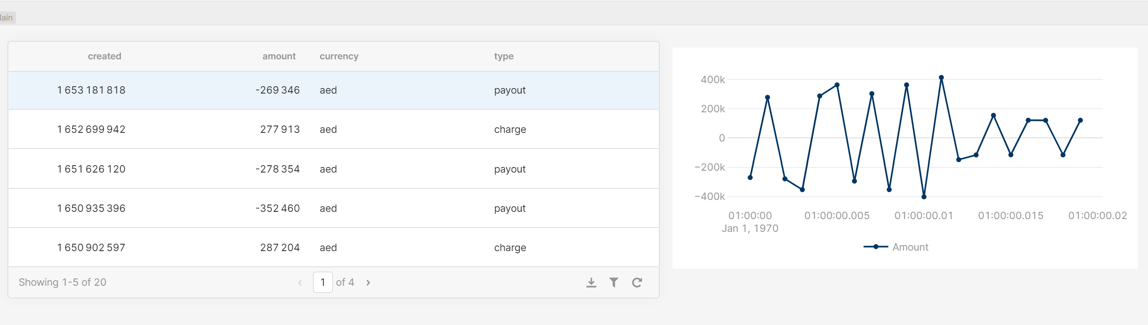Click the highest chart peak data point
Screen dimensions: 1148x325
941,78
